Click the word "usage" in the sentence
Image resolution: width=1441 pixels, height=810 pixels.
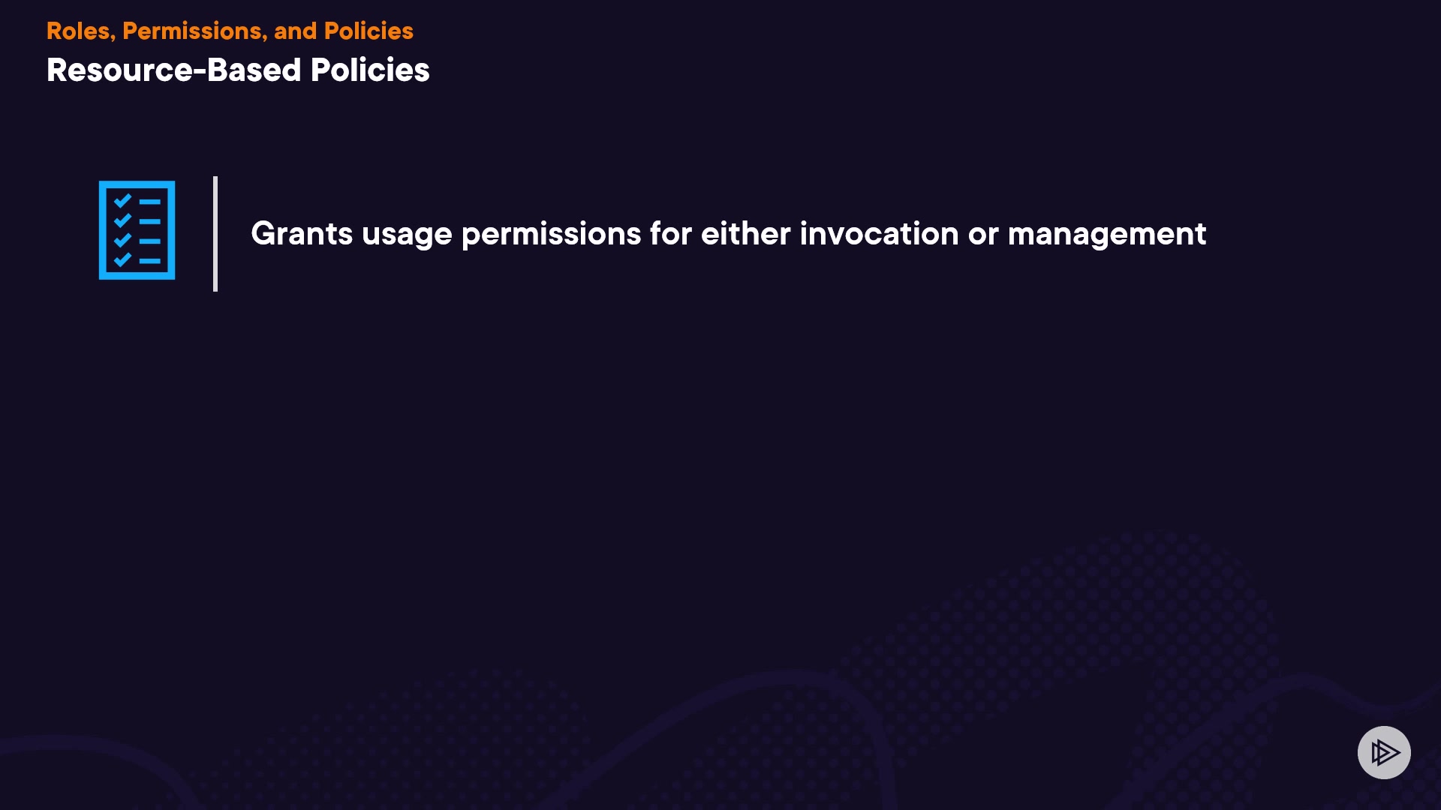[x=407, y=234]
